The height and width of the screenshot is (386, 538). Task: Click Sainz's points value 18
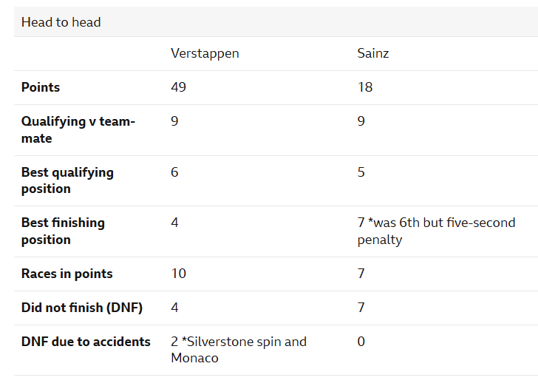click(x=364, y=87)
